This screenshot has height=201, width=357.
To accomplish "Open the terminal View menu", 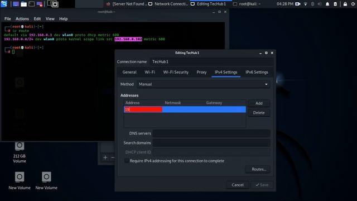I will 50,18.
